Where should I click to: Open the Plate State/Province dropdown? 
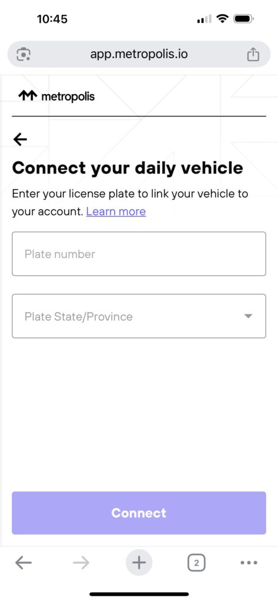click(x=139, y=316)
